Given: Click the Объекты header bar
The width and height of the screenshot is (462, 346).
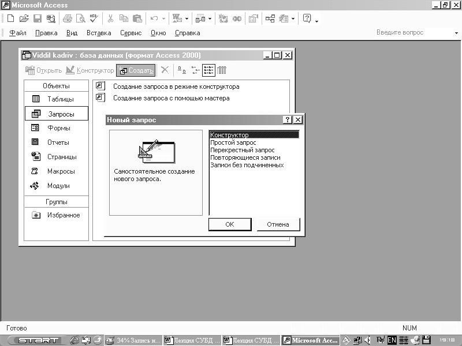Looking at the screenshot, I should click(x=56, y=86).
